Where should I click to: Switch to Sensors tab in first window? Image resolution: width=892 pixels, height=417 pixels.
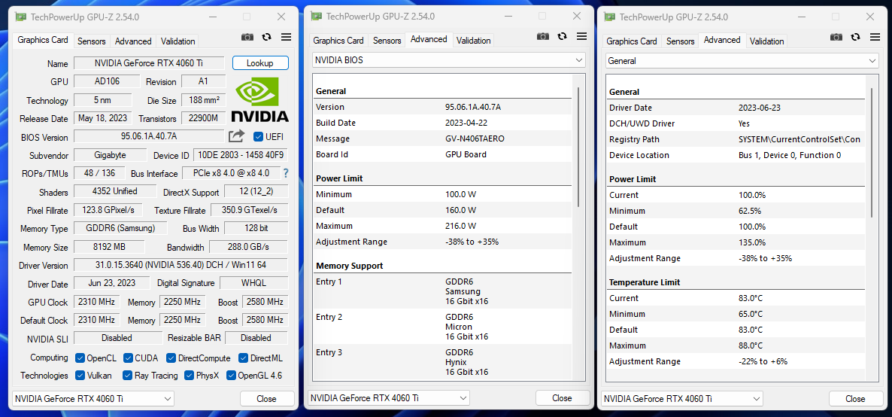[x=92, y=41]
